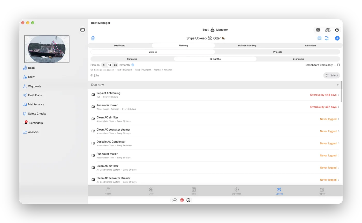
Task: Open Specs tab in bottom bar
Action: coord(108,191)
